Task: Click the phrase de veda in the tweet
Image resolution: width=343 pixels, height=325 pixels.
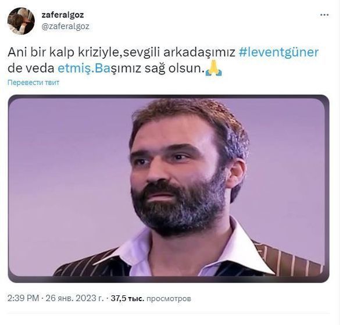Action: coord(31,69)
